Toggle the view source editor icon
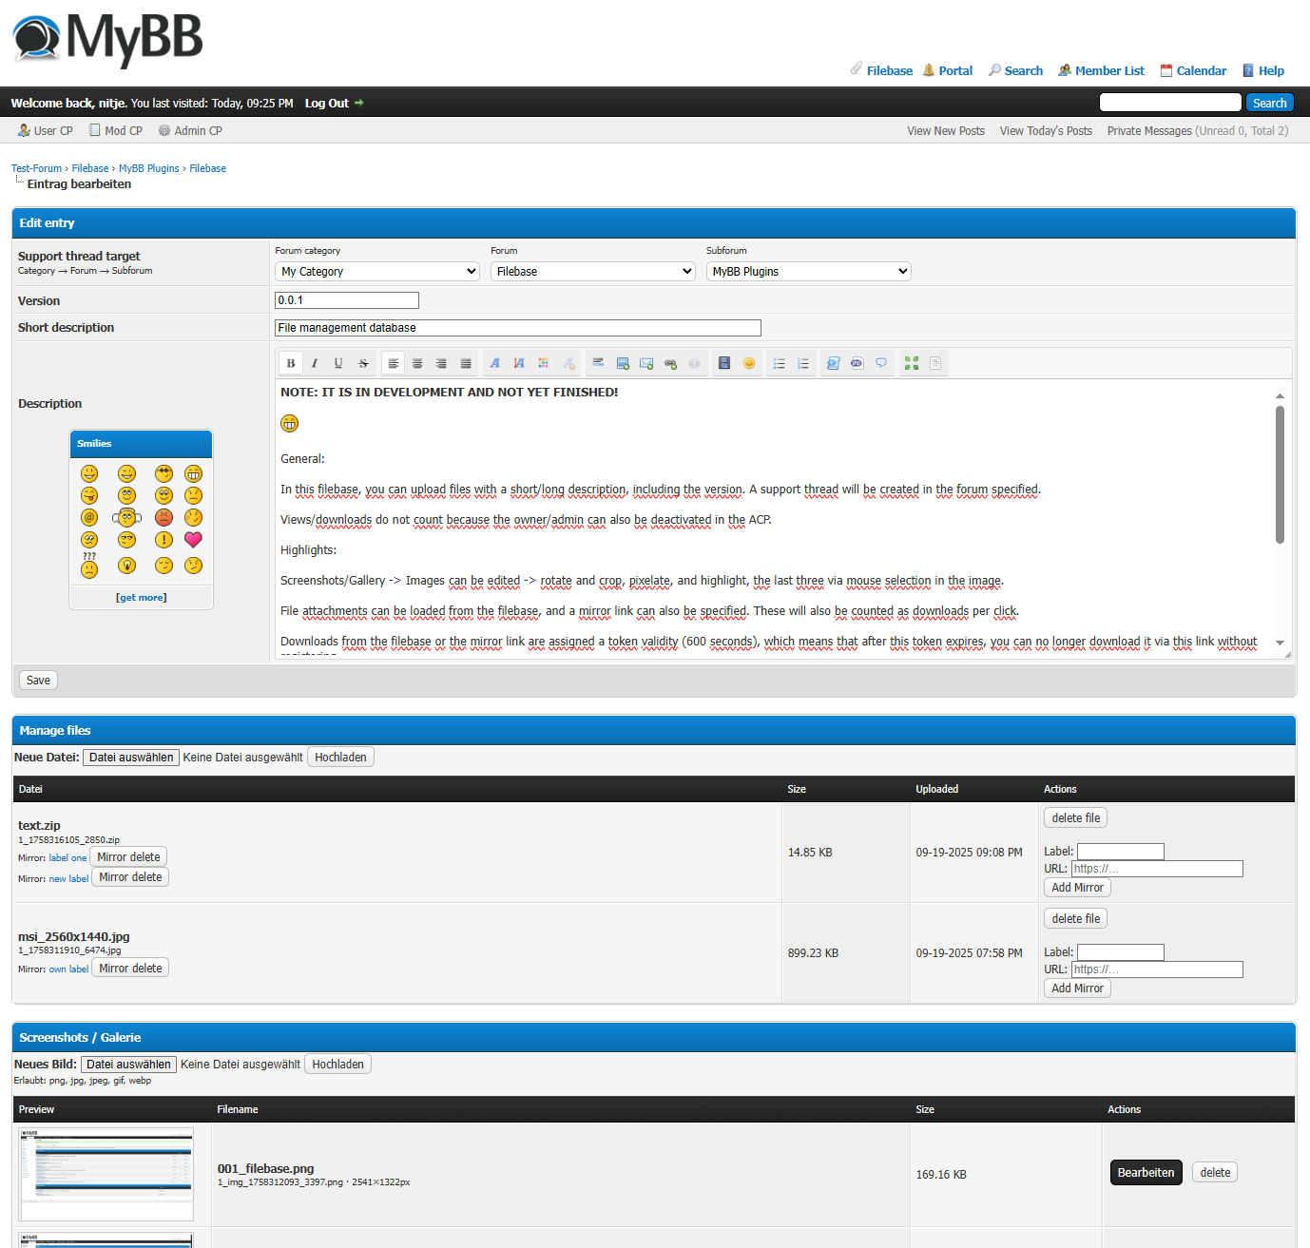Screen dimensions: 1310x1248 coord(935,363)
